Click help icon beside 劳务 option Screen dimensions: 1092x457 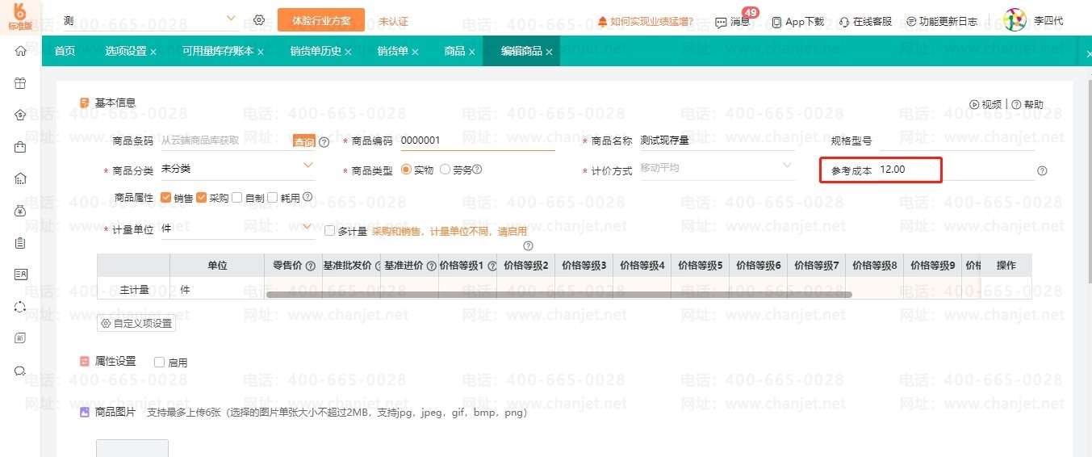(x=477, y=170)
